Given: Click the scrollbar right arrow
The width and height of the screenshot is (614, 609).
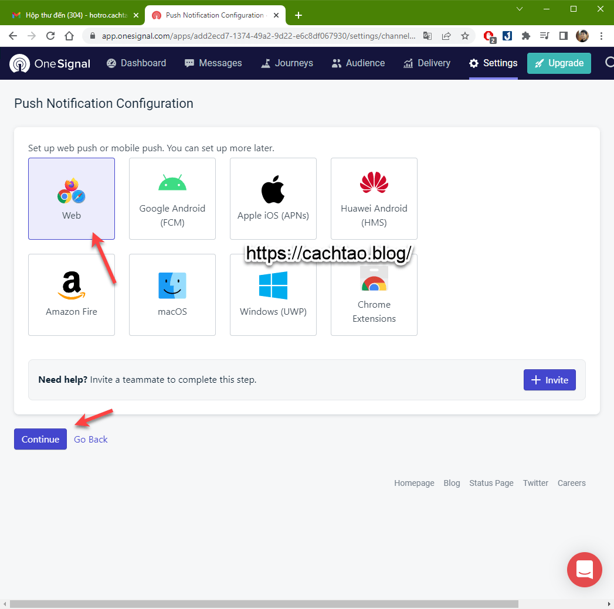Looking at the screenshot, I should 609,604.
